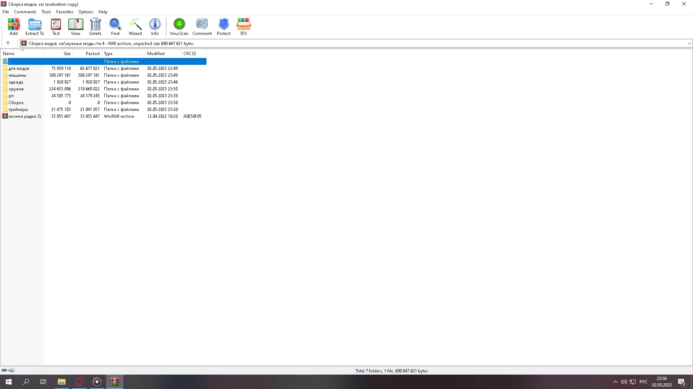Select the машины folder
Viewport: 693px width, 389px height.
[17, 75]
